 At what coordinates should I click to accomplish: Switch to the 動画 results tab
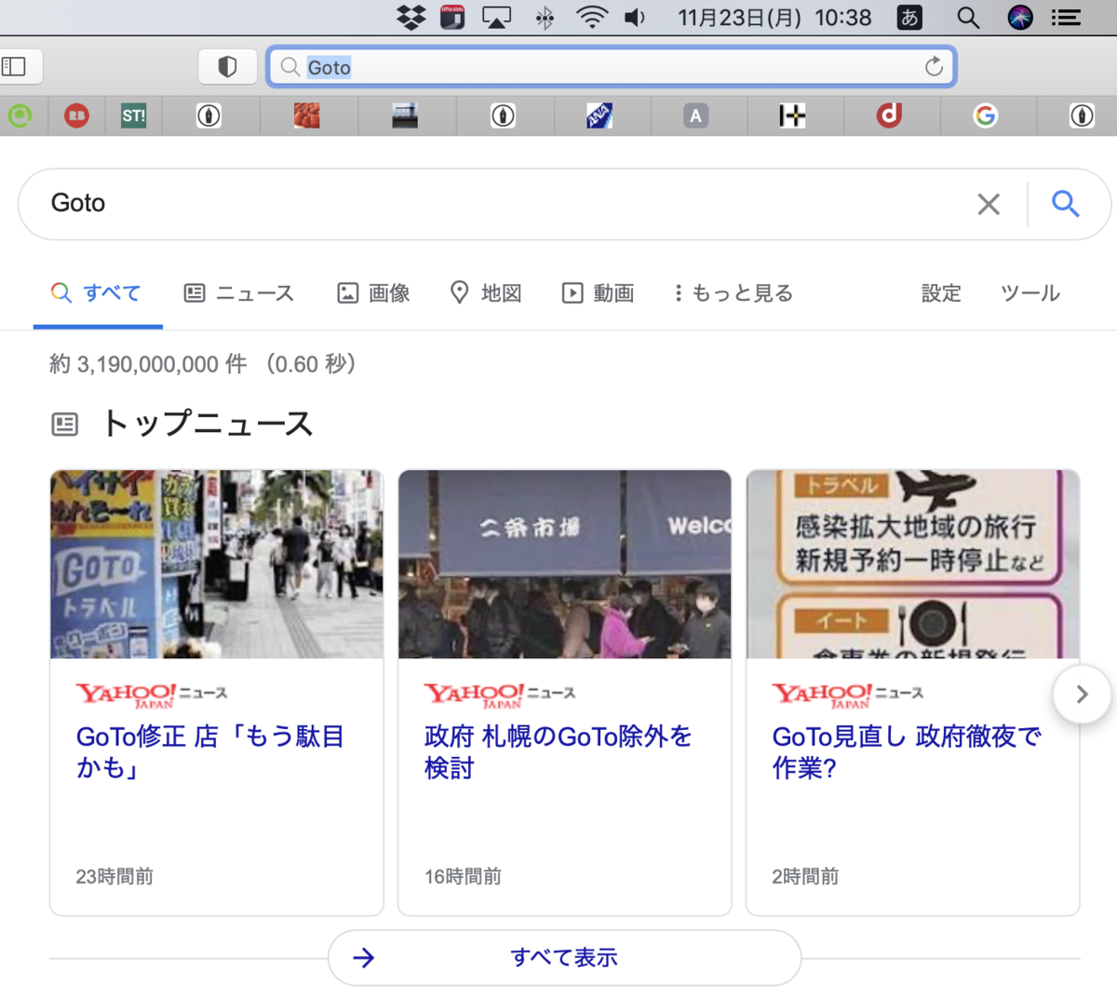[599, 293]
